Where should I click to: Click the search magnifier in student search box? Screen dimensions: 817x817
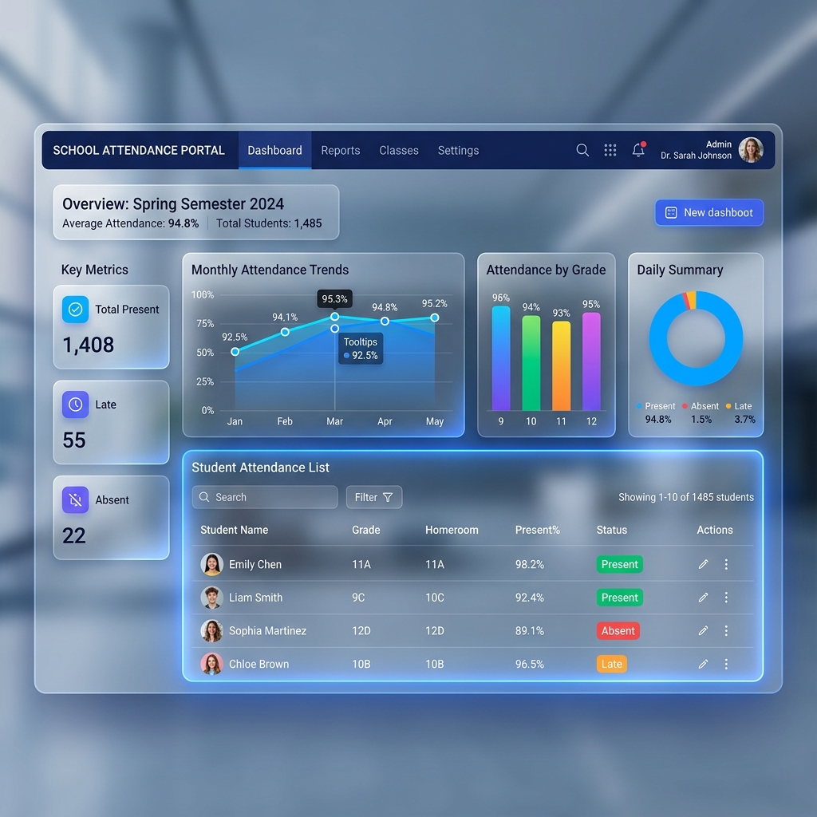(204, 497)
